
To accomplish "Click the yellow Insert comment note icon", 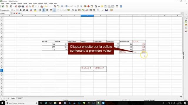I will tap(102, 6).
